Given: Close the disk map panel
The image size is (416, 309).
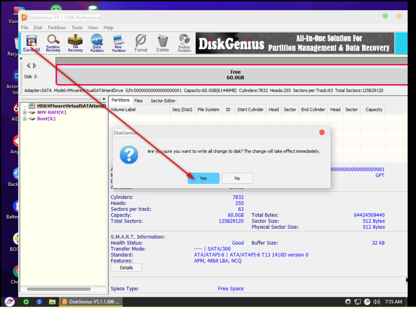Looking at the screenshot, I should pyautogui.click(x=21, y=58).
